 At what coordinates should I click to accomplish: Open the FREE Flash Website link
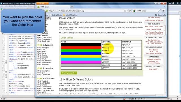click(x=154, y=29)
